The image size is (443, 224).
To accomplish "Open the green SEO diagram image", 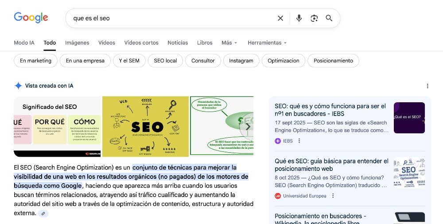I will 222,126.
